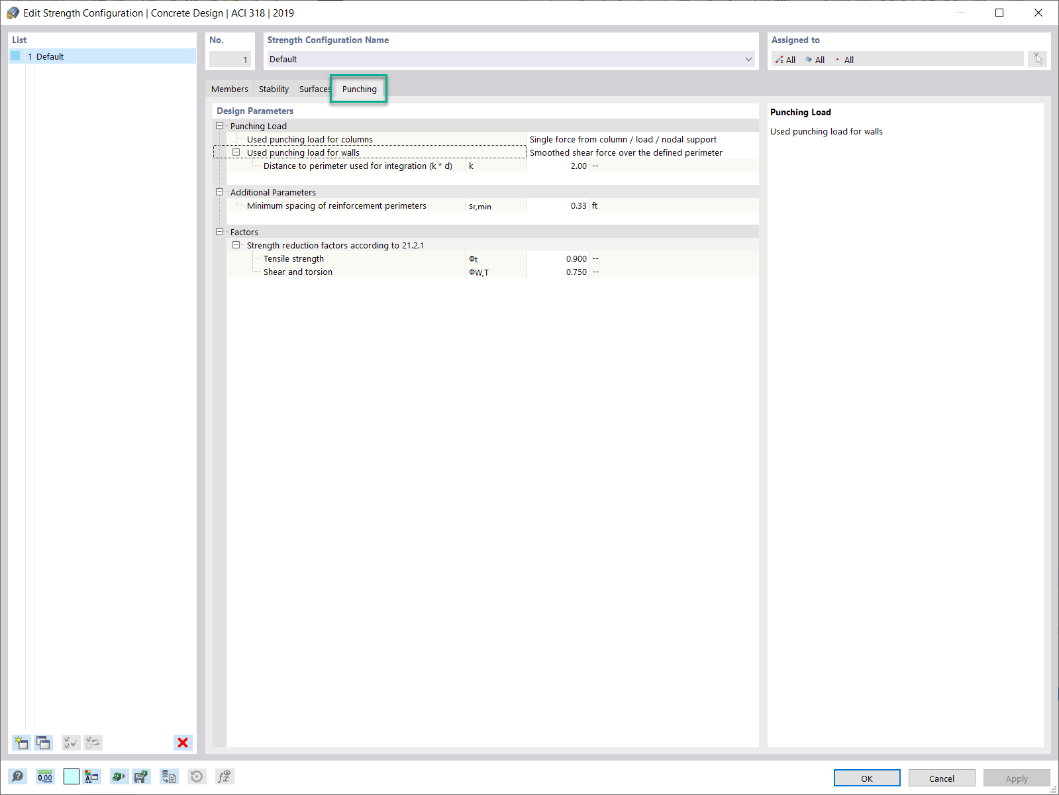The width and height of the screenshot is (1059, 795).
Task: Click the No. field showing 1
Action: click(230, 59)
